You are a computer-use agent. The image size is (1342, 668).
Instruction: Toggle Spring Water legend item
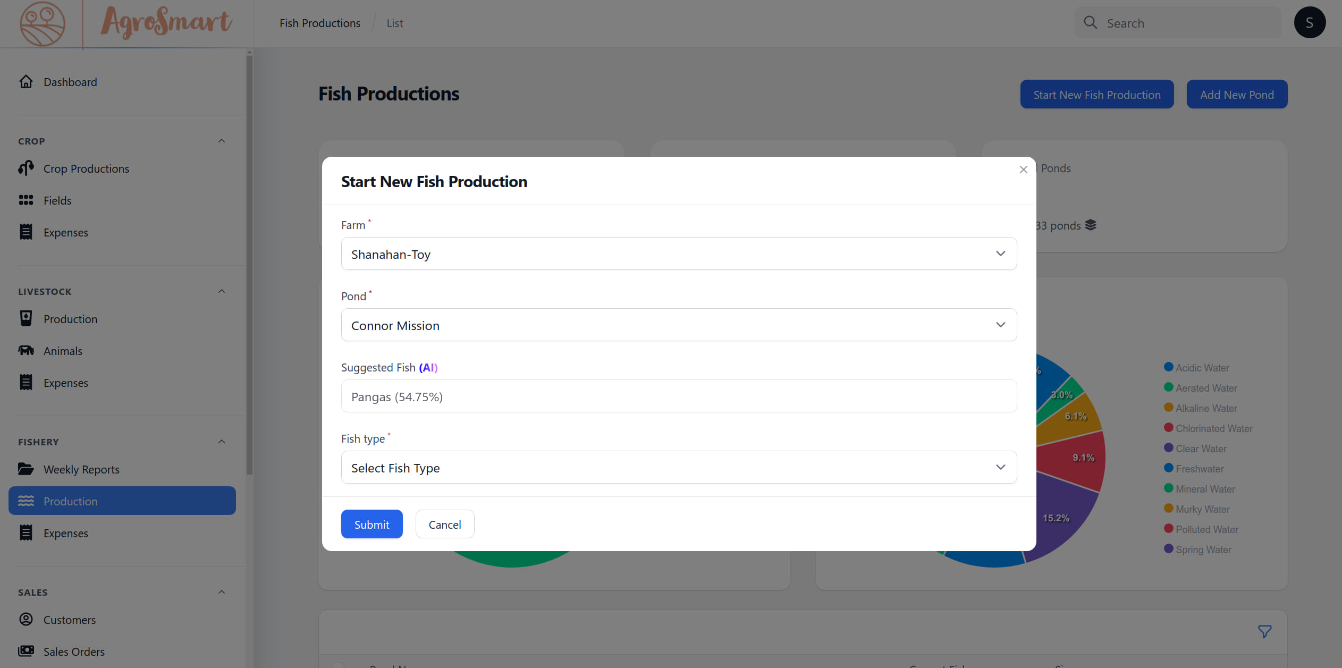click(1203, 549)
